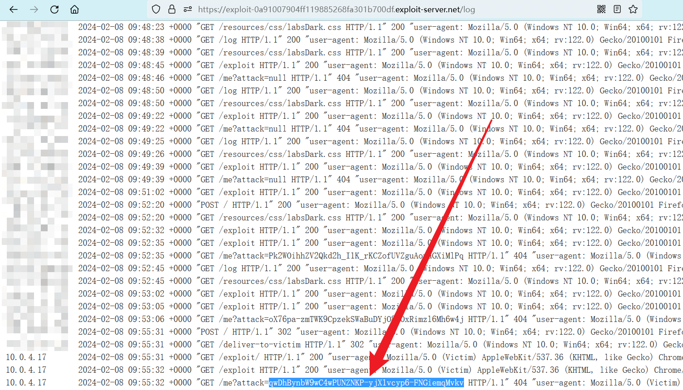Click the forward navigation arrow

pyautogui.click(x=34, y=10)
